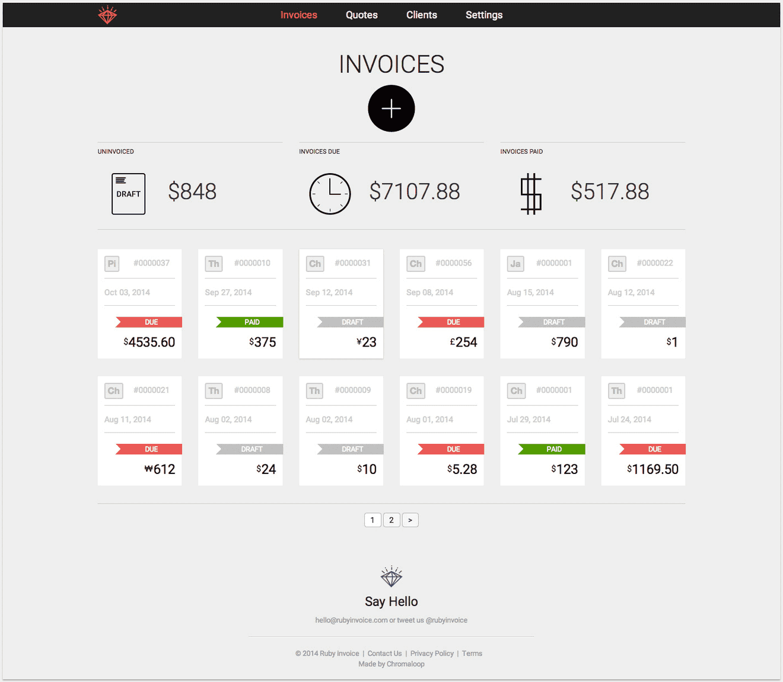Select the Aug 01, 2014 date
The image size is (783, 682).
[x=429, y=420]
